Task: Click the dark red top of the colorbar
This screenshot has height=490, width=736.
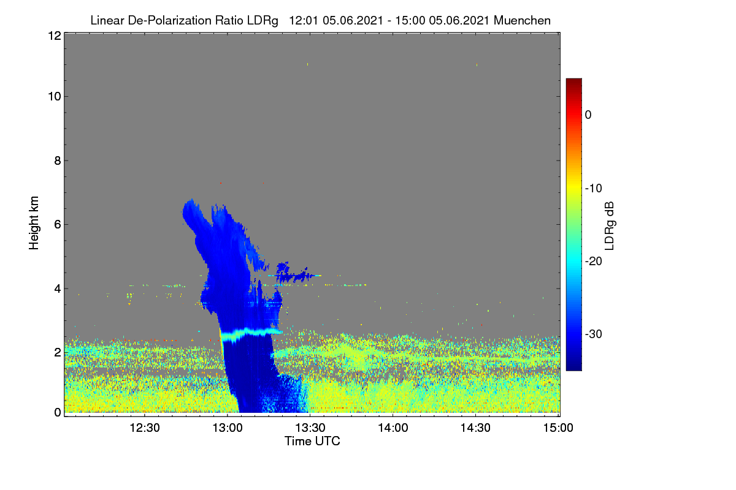Action: pos(573,83)
